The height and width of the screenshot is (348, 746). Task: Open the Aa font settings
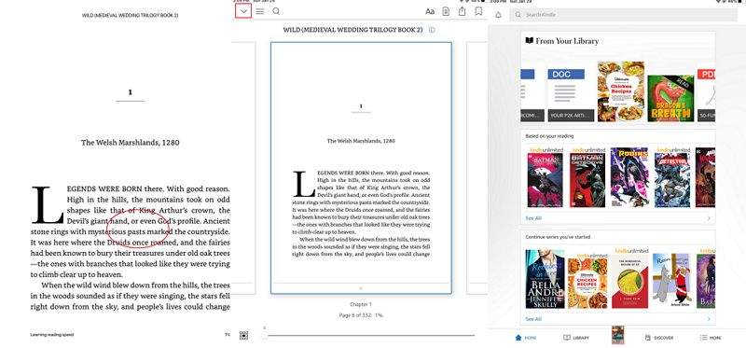click(x=430, y=11)
